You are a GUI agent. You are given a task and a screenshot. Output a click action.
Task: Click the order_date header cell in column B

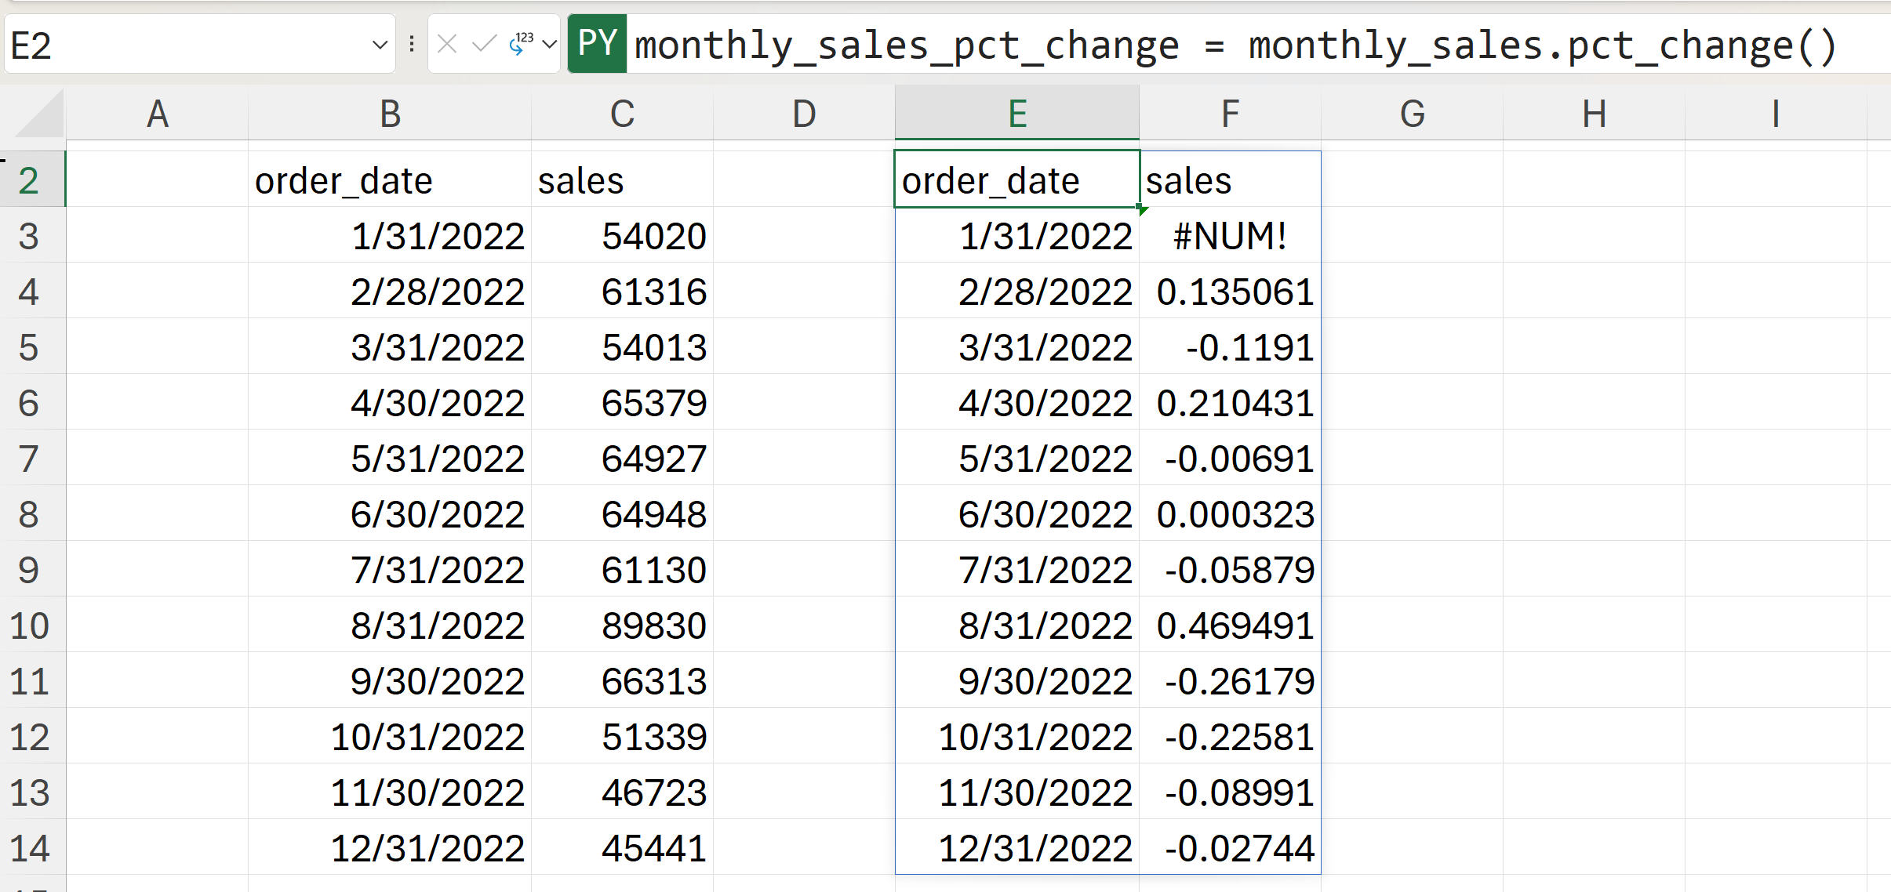click(x=390, y=180)
